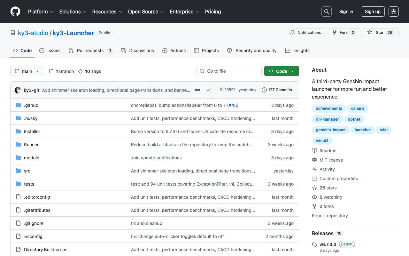Screen dimensions: 409x256
Task: Click the MIT license scale icon
Action: pos(314,160)
